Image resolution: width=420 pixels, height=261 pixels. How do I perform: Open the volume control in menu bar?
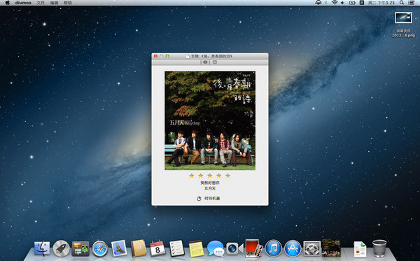pyautogui.click(x=342, y=3)
